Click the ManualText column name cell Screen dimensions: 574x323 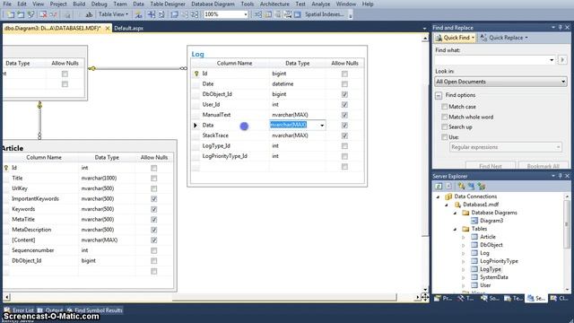click(x=234, y=115)
